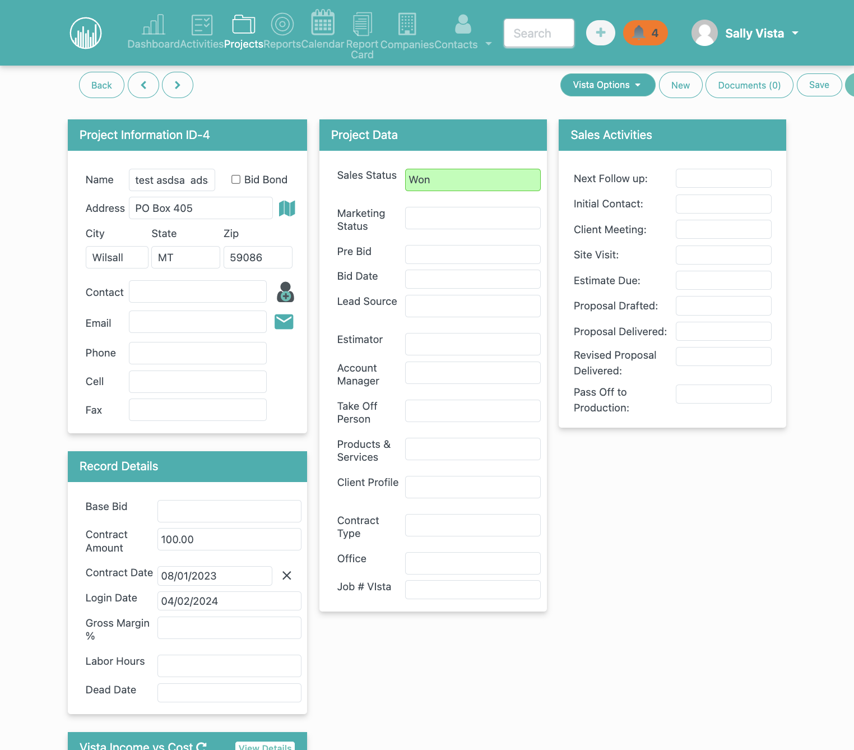Click the Login Date field
The width and height of the screenshot is (854, 750).
coord(229,601)
